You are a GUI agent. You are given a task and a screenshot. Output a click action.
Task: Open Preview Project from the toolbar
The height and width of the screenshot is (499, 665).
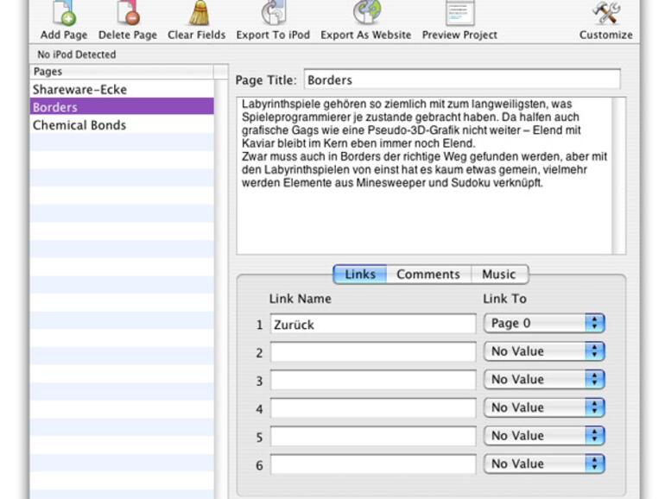(x=459, y=15)
